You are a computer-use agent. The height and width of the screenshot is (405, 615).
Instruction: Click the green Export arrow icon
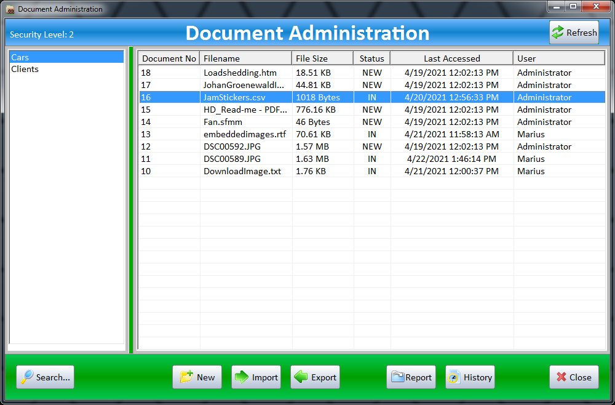tap(301, 377)
